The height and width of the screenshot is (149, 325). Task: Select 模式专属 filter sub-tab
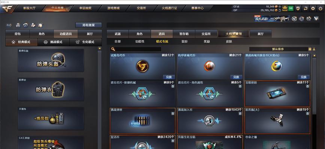(x=162, y=41)
